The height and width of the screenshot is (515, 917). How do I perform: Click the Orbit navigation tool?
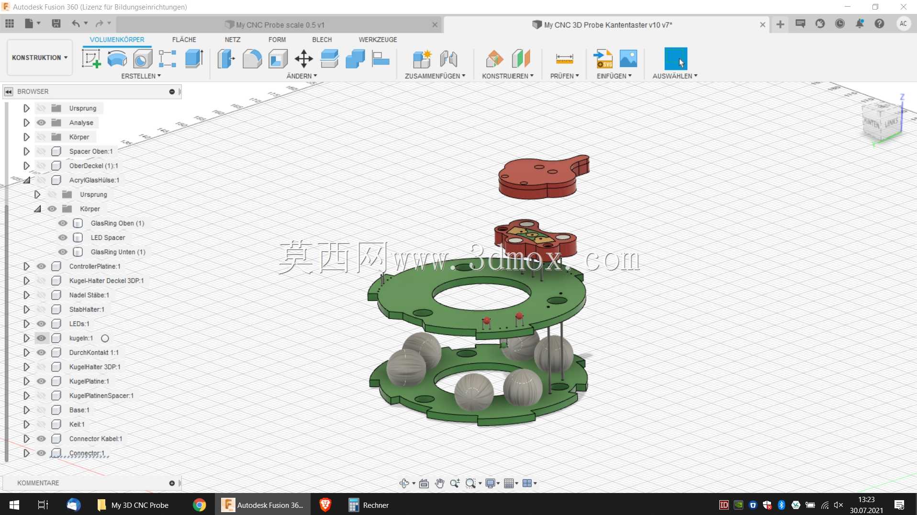tap(404, 483)
